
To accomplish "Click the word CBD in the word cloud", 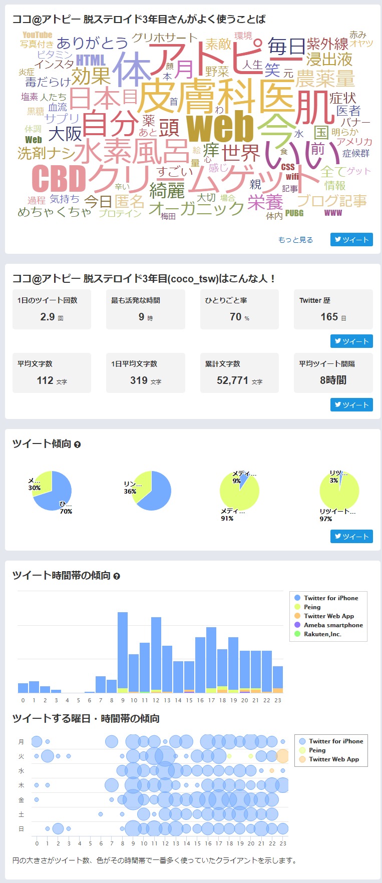I will 59,179.
